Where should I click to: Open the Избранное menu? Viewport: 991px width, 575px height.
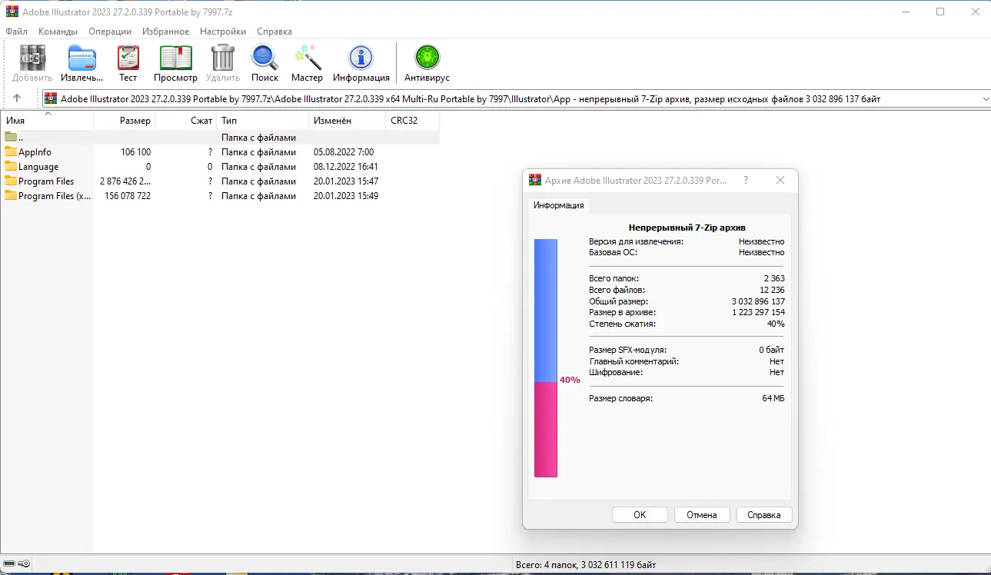pyautogui.click(x=165, y=32)
